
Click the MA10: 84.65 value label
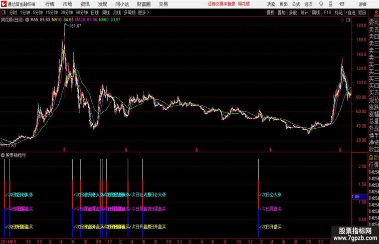coord(62,20)
